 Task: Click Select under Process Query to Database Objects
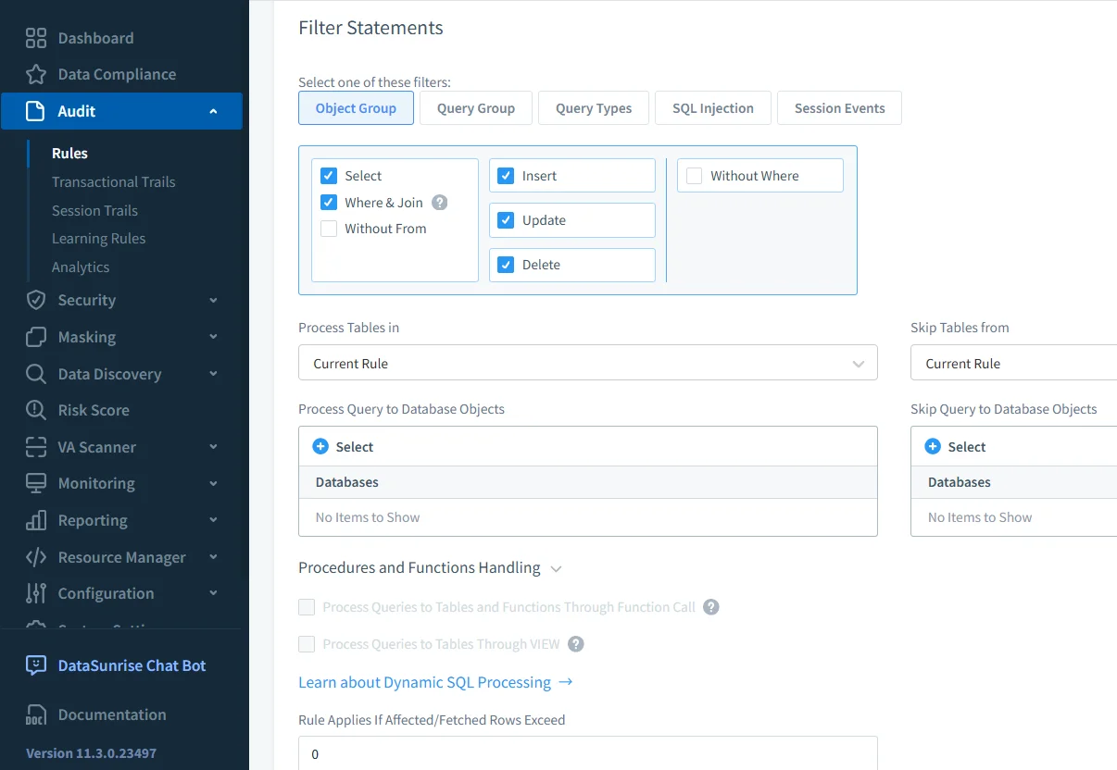pyautogui.click(x=342, y=446)
